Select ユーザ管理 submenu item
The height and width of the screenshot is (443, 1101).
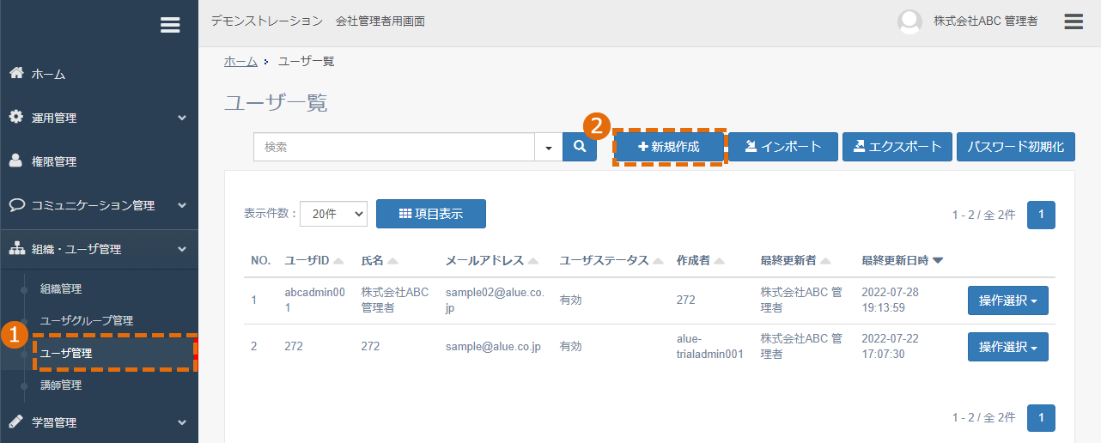coord(66,353)
